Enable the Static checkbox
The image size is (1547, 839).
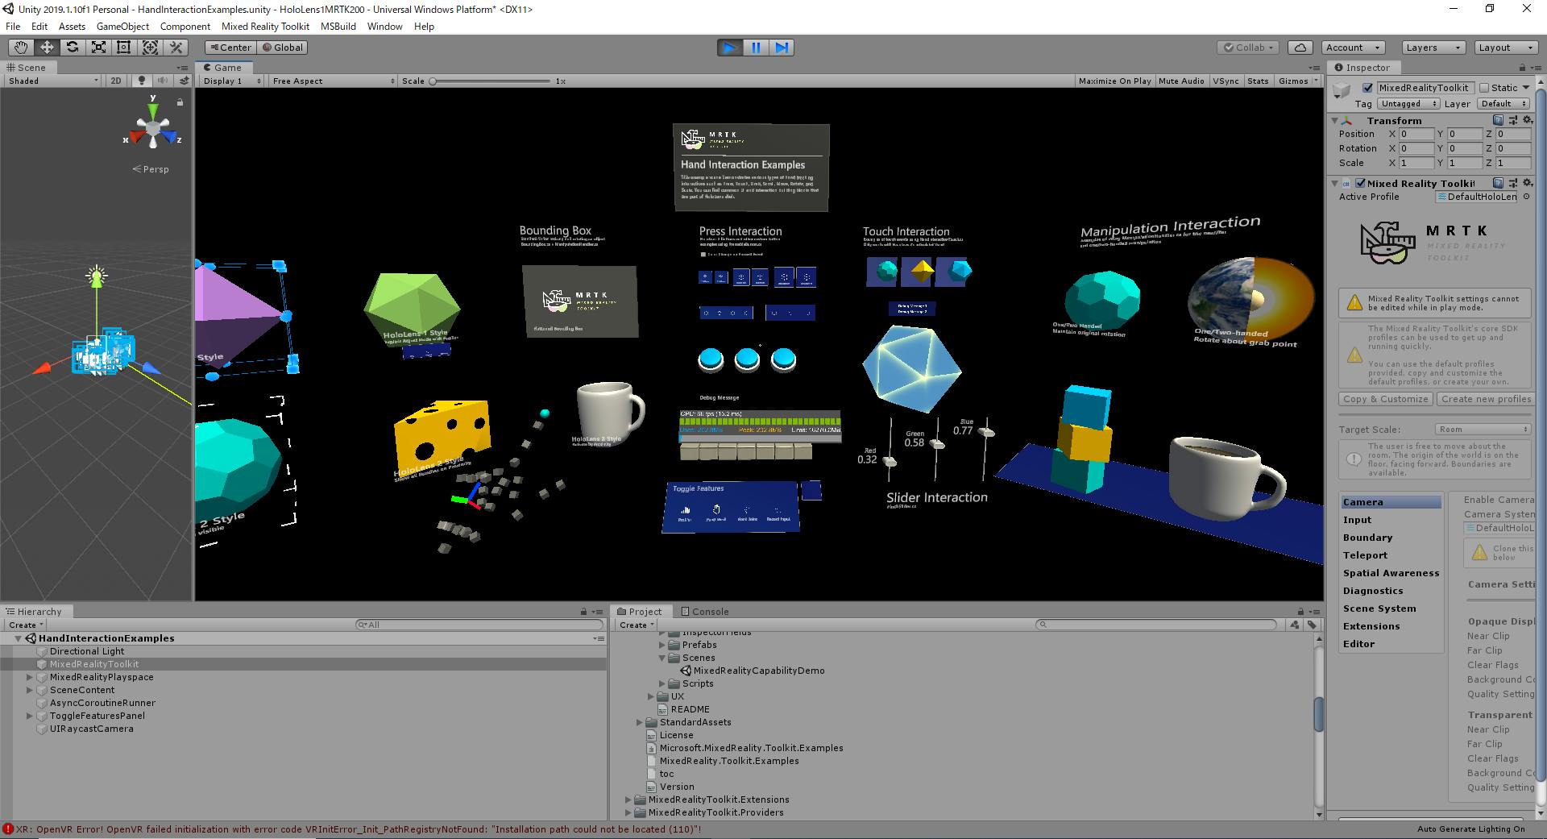pyautogui.click(x=1484, y=88)
